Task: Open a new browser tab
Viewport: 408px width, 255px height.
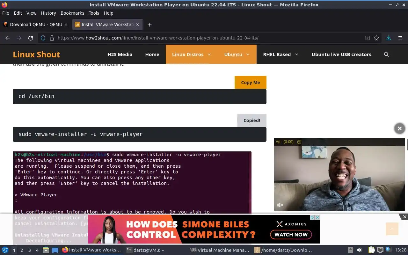Action: [x=149, y=25]
